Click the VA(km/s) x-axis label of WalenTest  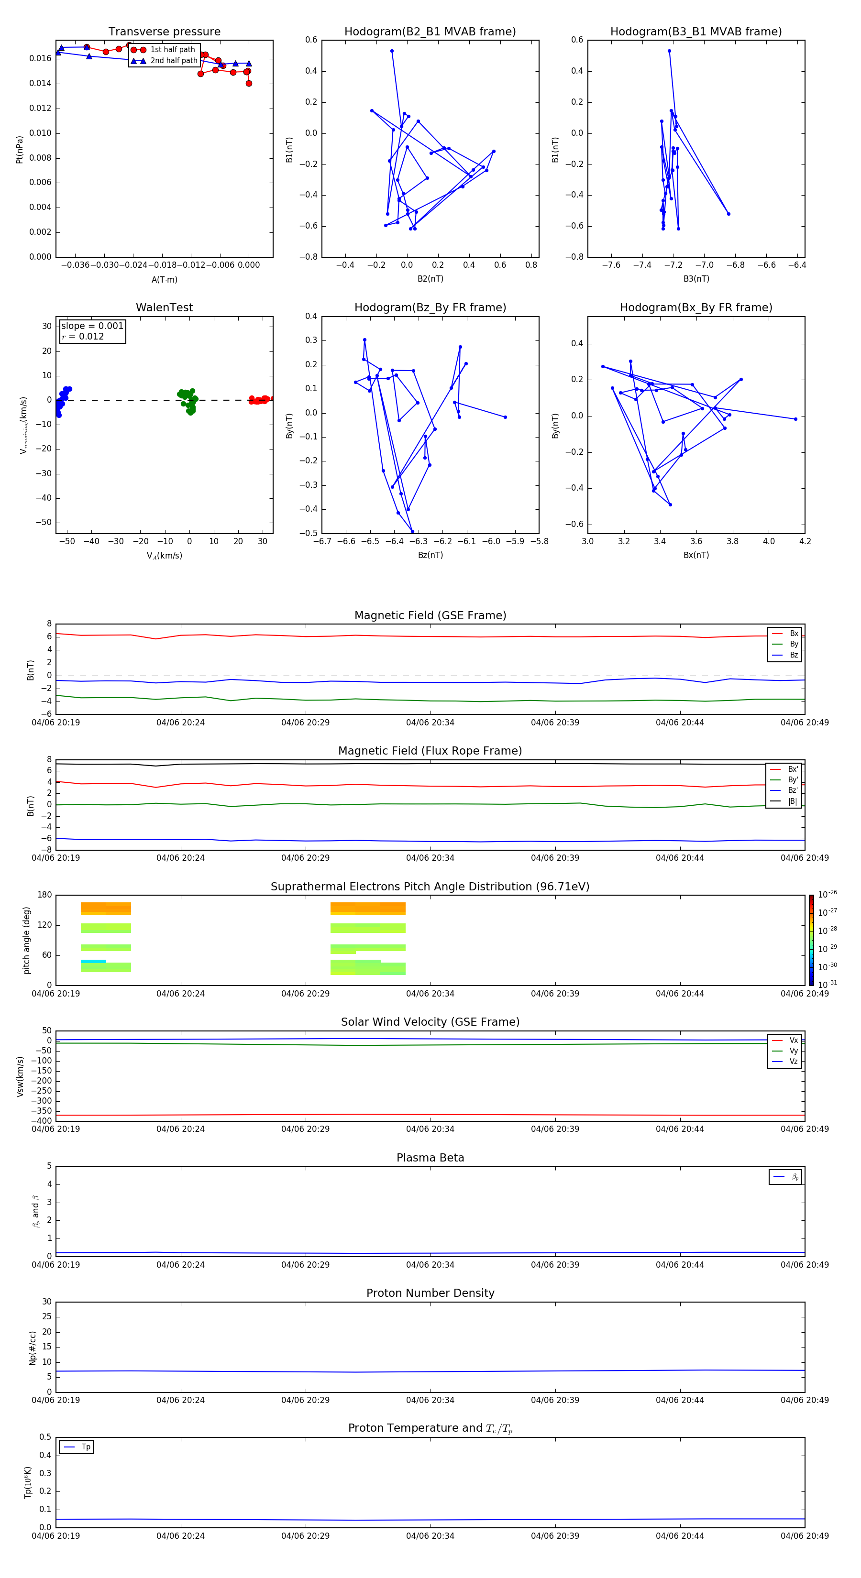pos(164,556)
